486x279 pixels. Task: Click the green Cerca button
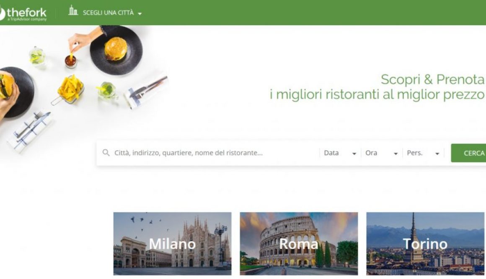click(468, 153)
